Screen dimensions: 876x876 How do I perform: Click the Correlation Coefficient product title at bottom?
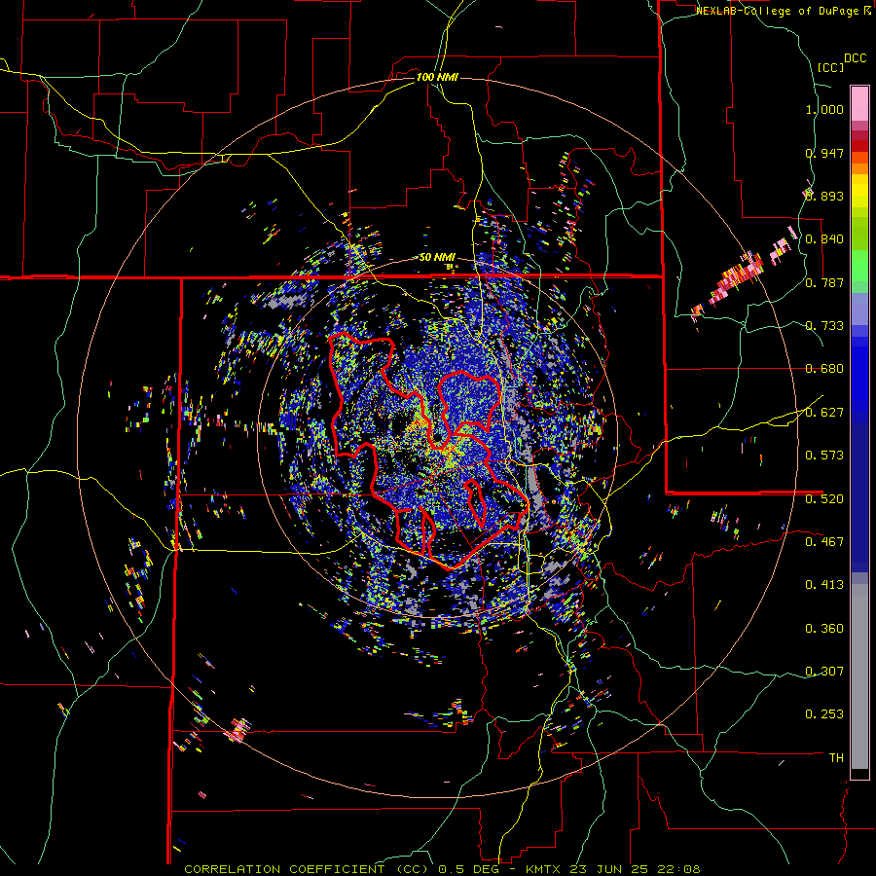coord(442,869)
